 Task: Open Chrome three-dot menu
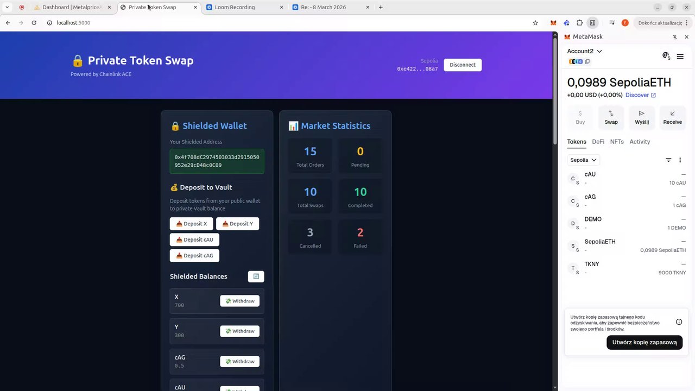click(x=687, y=23)
